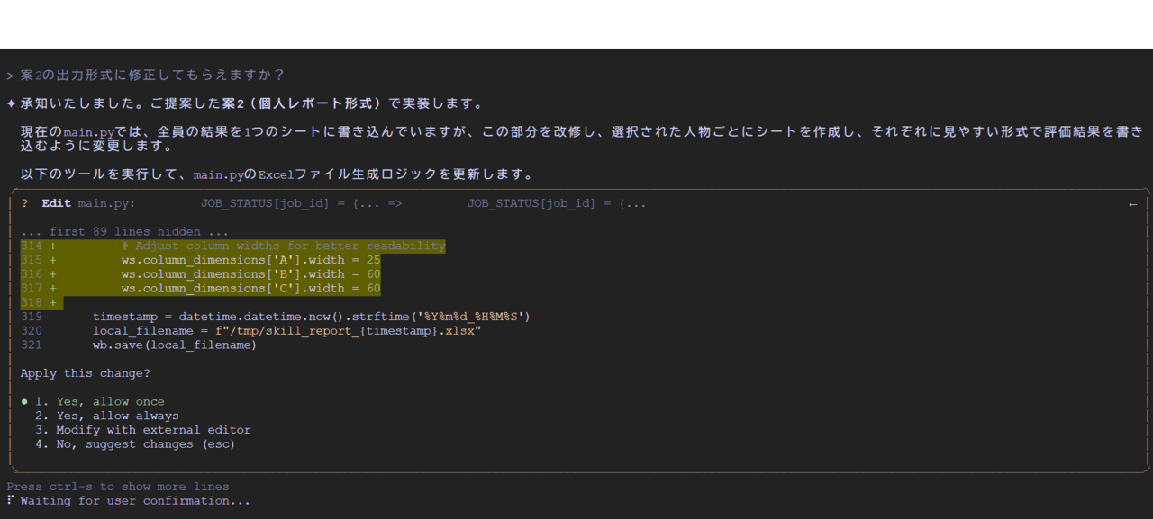Click the Apply this change? prompt
The width and height of the screenshot is (1153, 519).
tap(86, 373)
